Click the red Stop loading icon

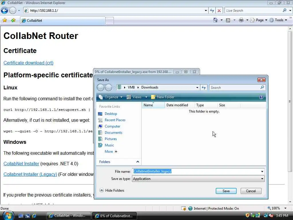pos(219,11)
